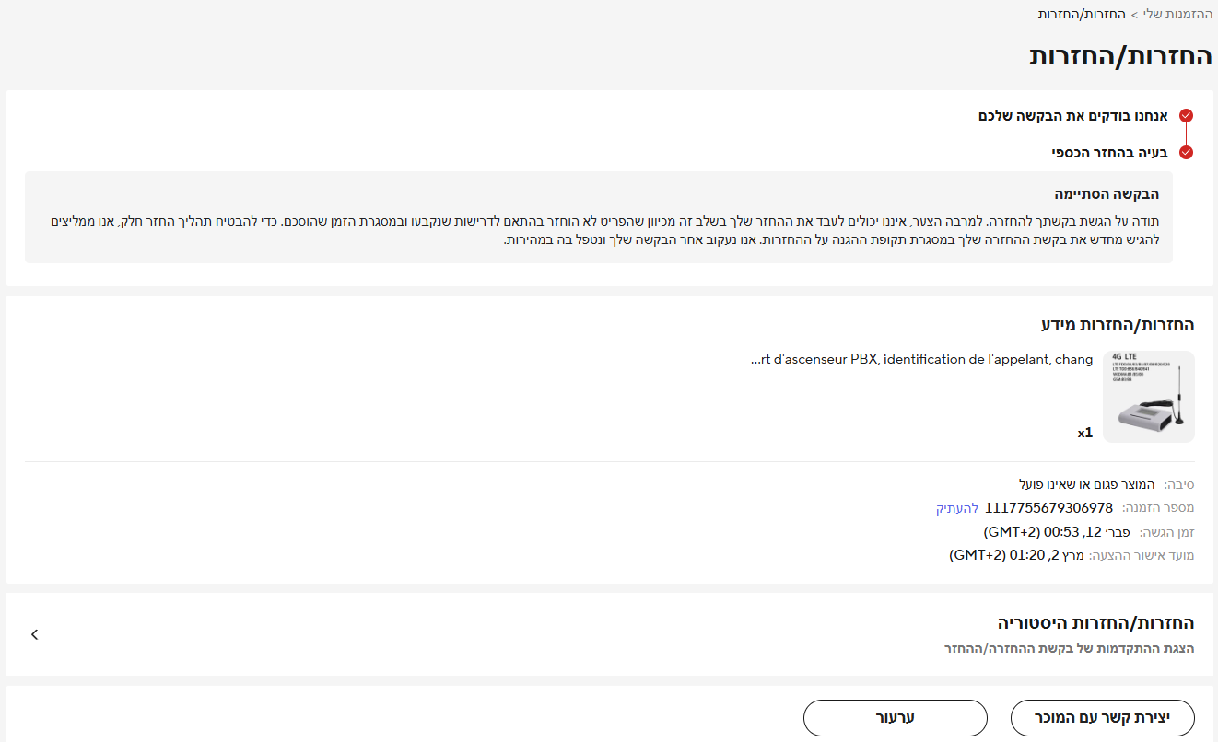The height and width of the screenshot is (742, 1218).
Task: Click the אנחנו בודקים את הבקשה שלכם step
Action: click(x=1072, y=116)
